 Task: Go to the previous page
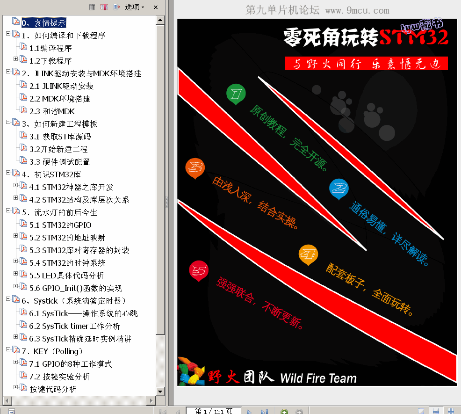178,411
